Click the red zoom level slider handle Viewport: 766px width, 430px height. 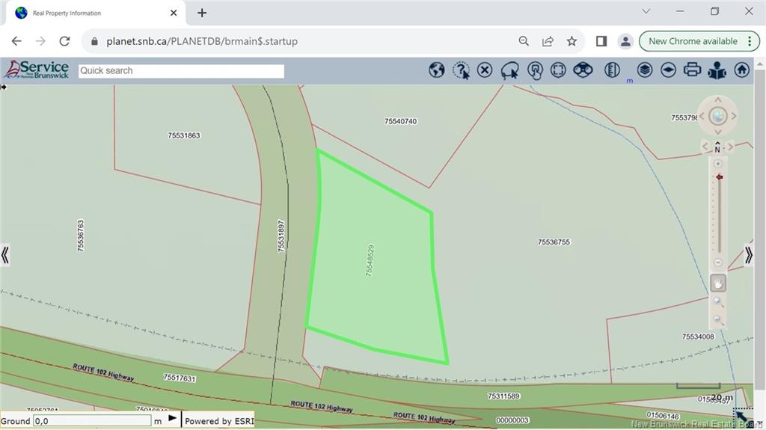(x=719, y=177)
